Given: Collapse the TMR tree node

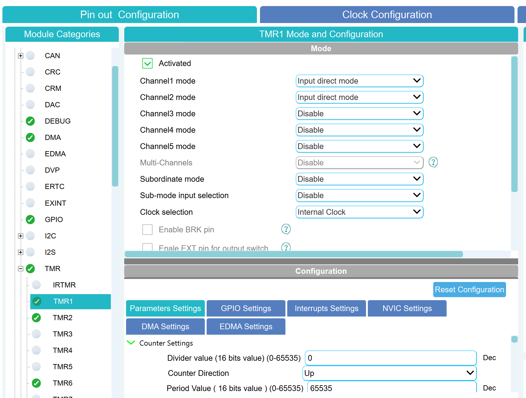Looking at the screenshot, I should click(x=21, y=269).
